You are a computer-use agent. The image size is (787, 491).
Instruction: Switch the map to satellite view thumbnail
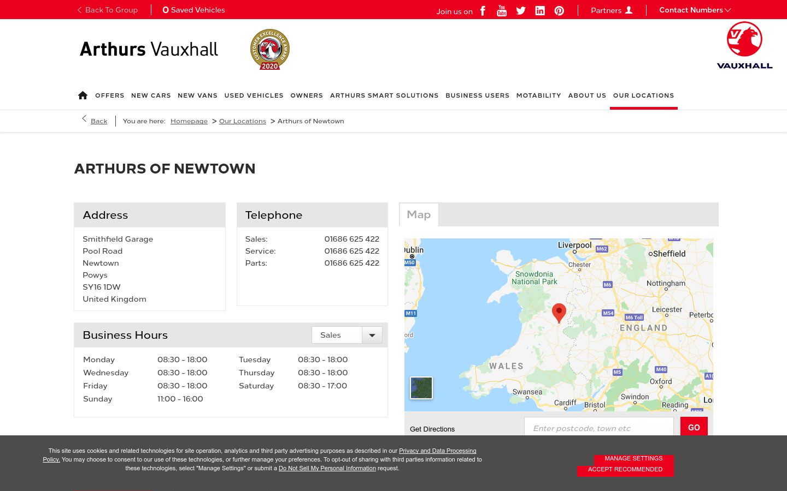pos(421,388)
